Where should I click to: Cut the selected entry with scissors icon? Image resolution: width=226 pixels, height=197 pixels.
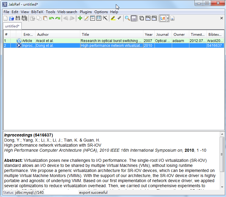point(32,18)
